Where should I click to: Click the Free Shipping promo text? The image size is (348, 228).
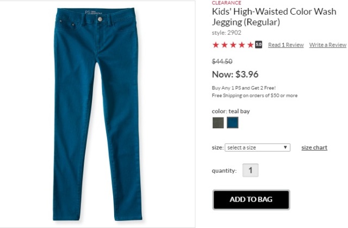pos(254,95)
